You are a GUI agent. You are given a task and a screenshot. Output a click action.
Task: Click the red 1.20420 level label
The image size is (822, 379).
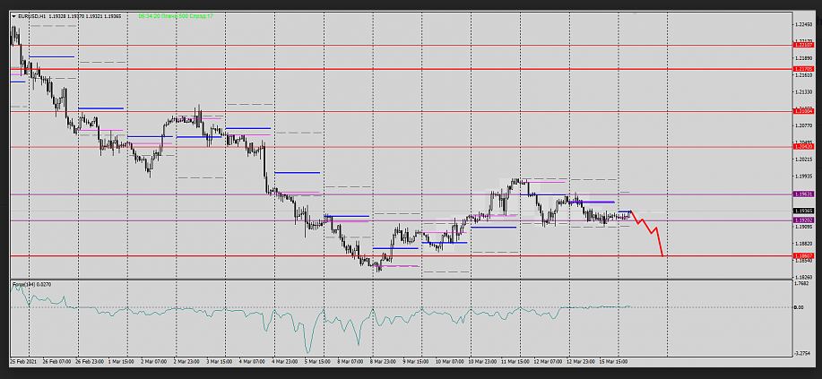point(803,146)
